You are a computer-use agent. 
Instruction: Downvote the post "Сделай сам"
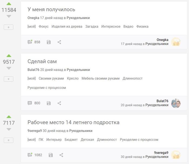(9, 68)
